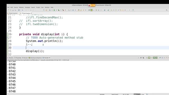Switch to the Servers tab

(25, 58)
